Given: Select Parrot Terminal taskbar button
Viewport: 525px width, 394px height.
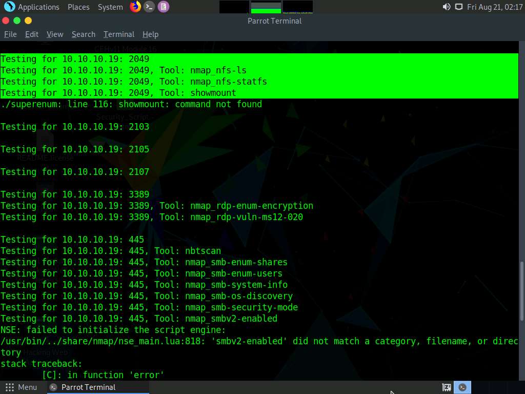Looking at the screenshot, I should point(97,387).
